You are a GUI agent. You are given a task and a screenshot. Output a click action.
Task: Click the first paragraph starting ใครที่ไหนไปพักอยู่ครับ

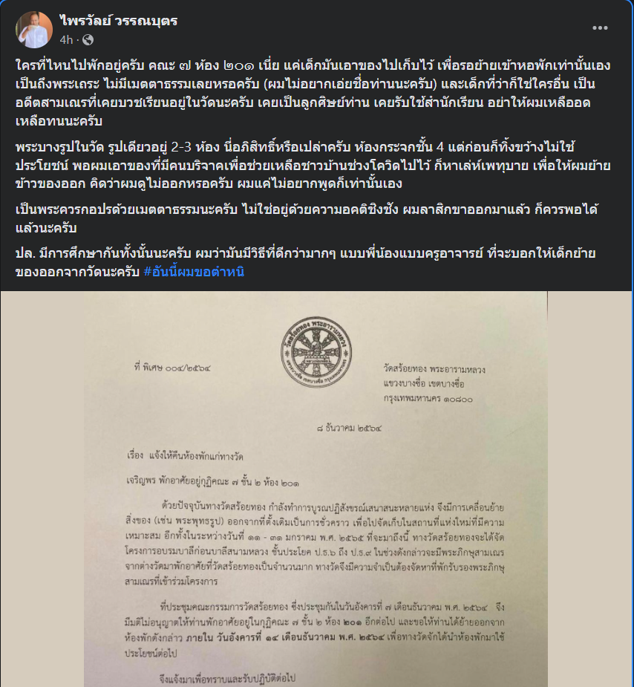coord(313,94)
